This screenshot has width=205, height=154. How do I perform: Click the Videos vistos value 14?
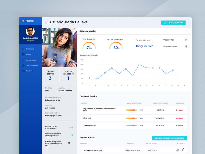tap(186, 40)
